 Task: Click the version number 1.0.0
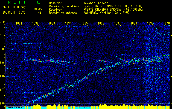click(37, 2)
